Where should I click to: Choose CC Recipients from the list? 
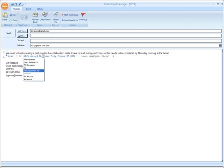(34, 65)
